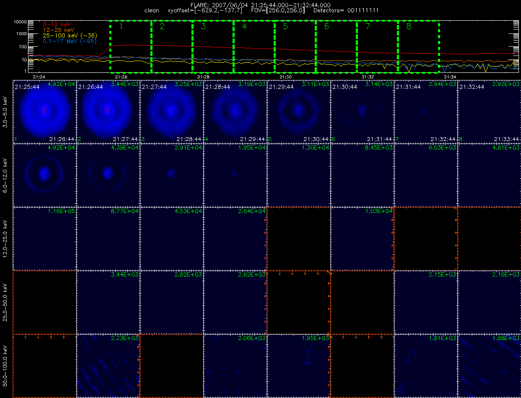521x398 pixels.
Task: Click the '3.0-6.0 keV' row label
Action: [x=5, y=112]
